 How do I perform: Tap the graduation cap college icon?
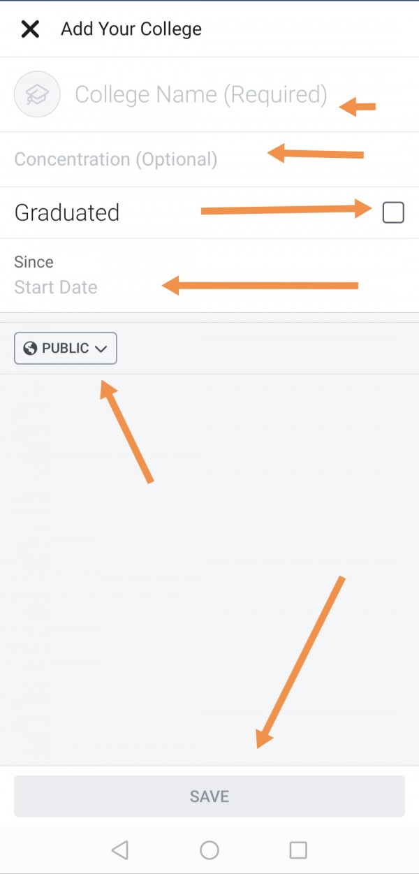(x=37, y=94)
